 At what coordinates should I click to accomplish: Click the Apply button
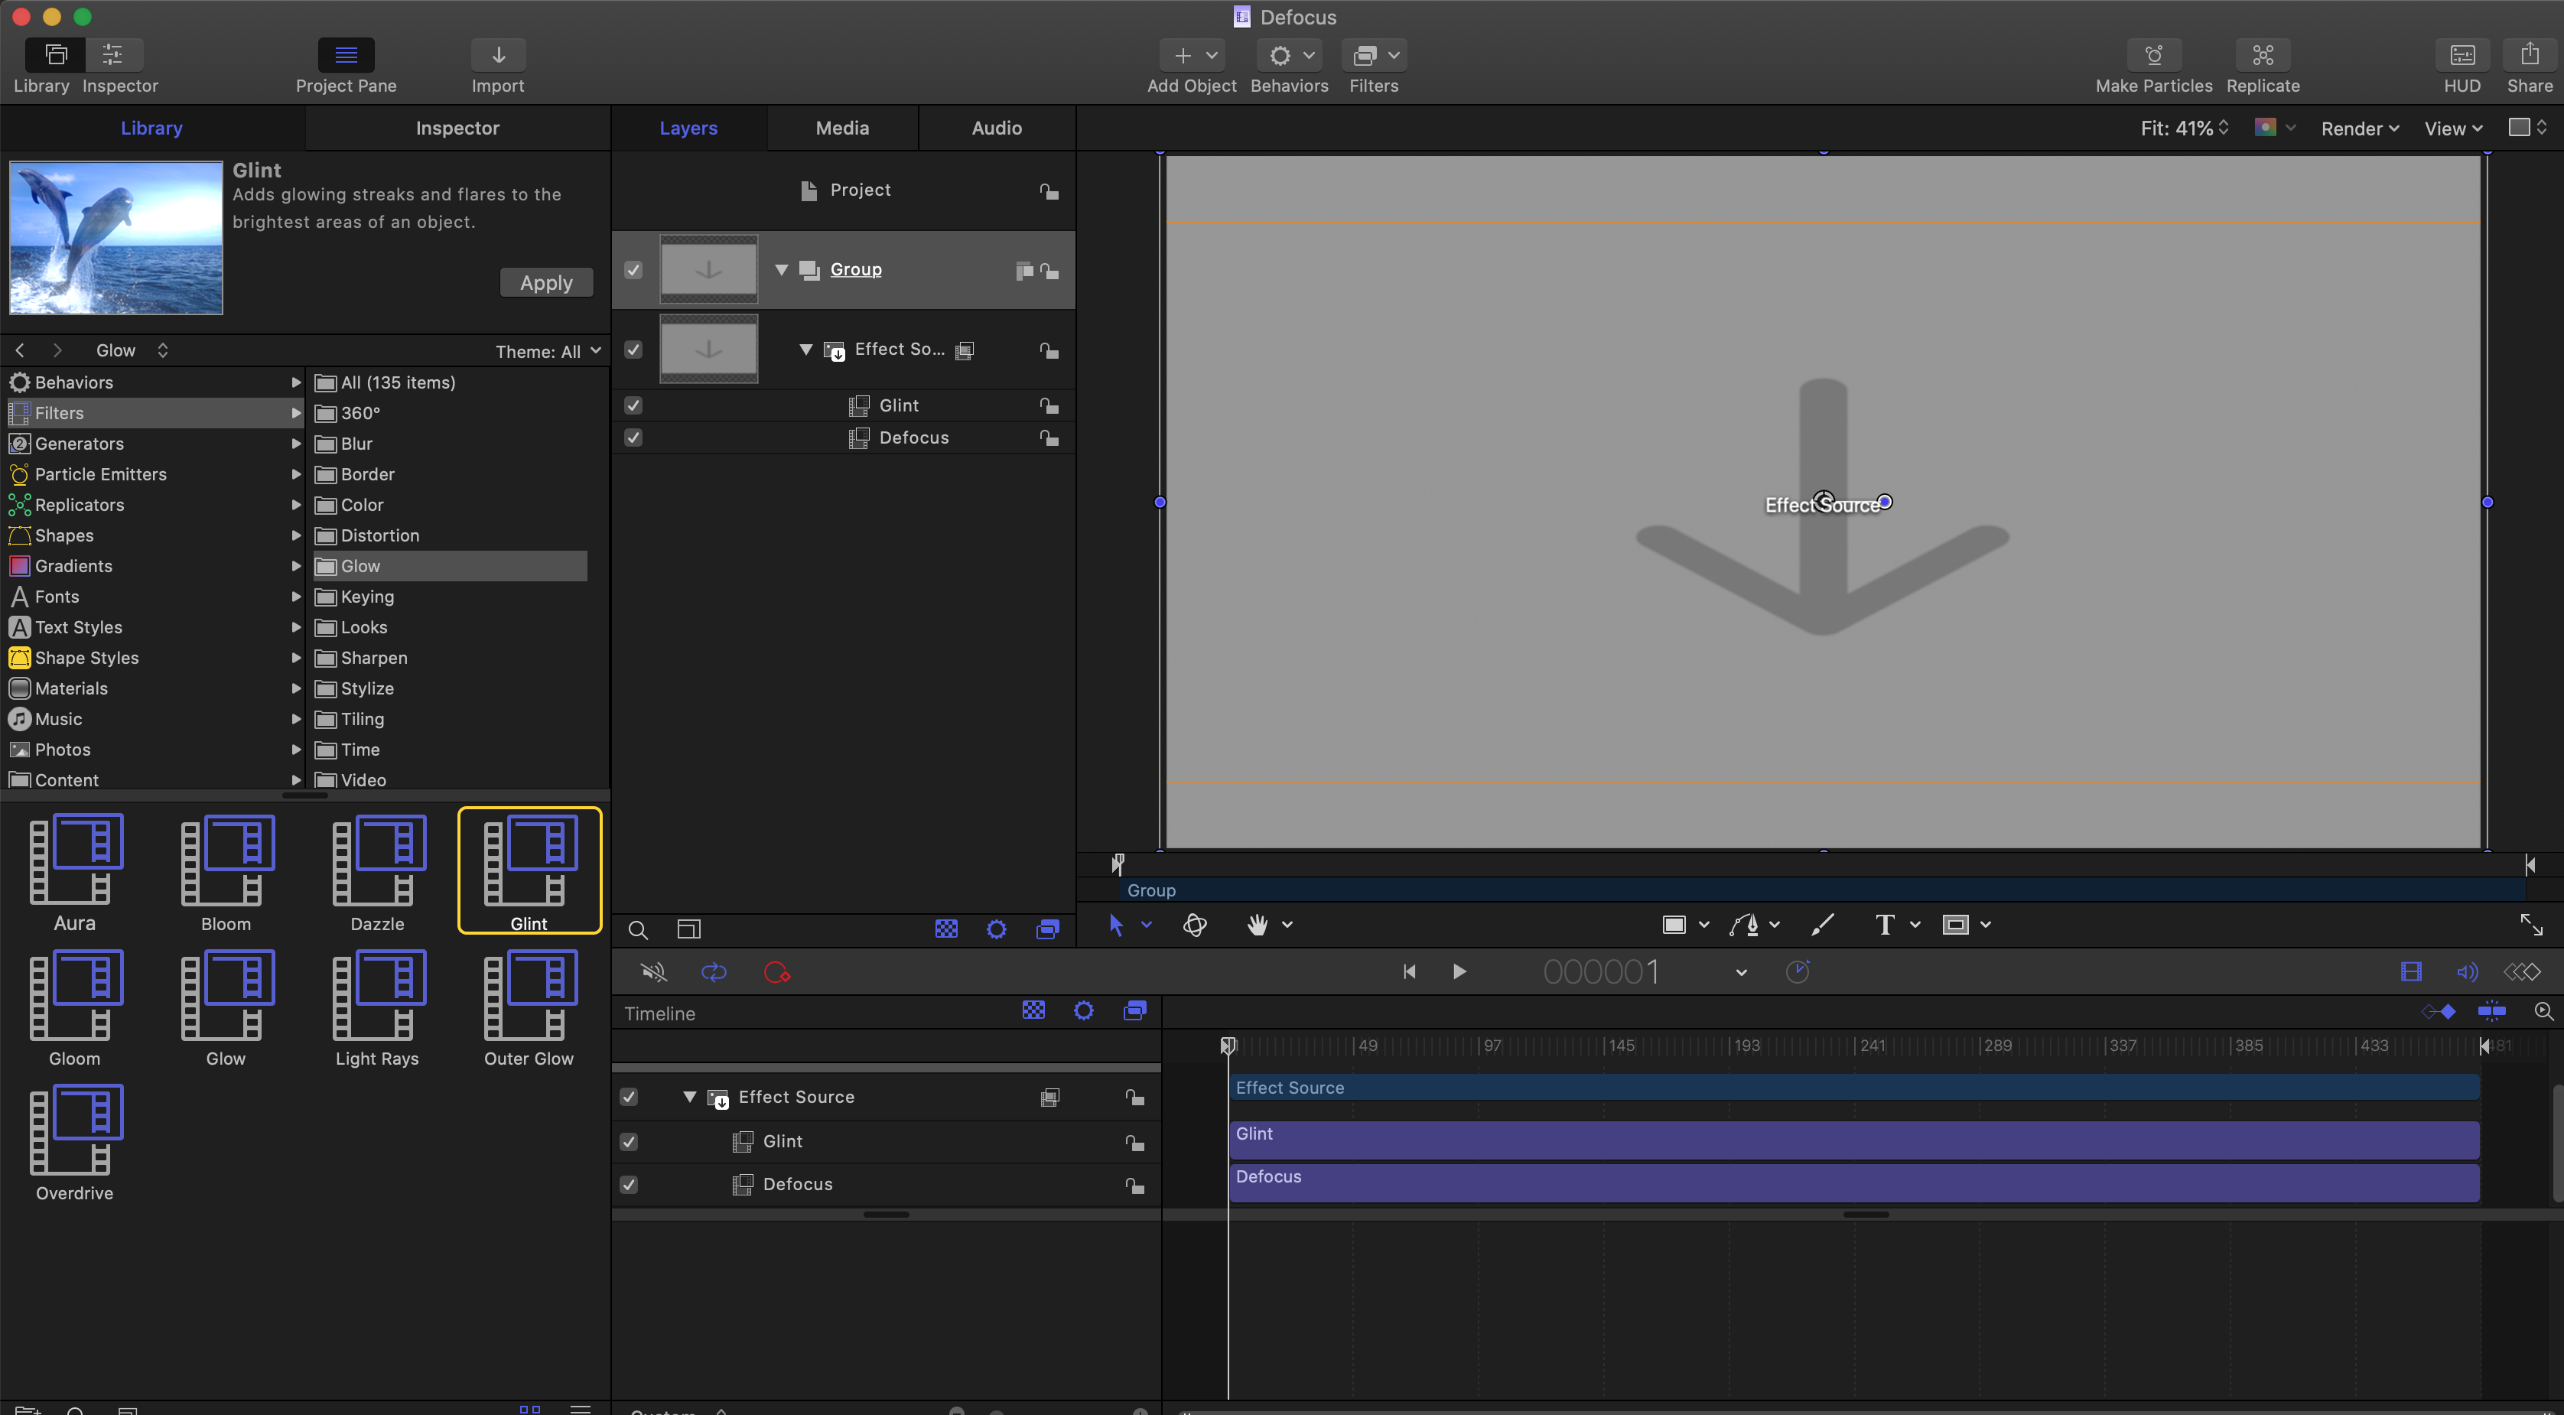[x=545, y=282]
